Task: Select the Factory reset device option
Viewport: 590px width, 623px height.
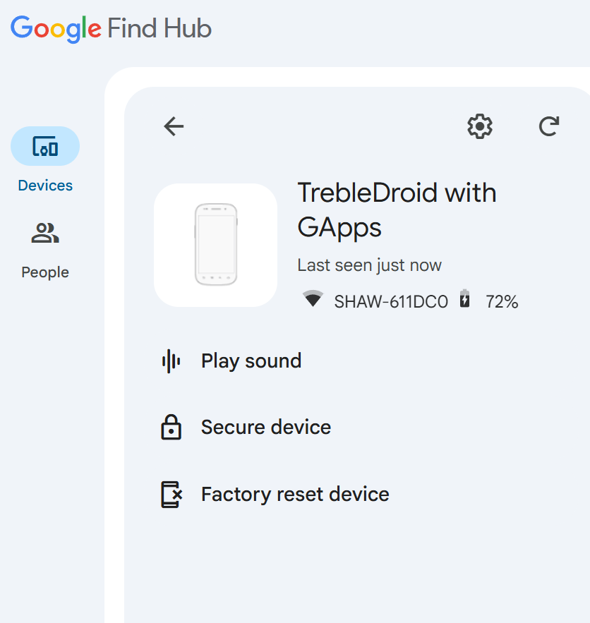Action: [295, 495]
